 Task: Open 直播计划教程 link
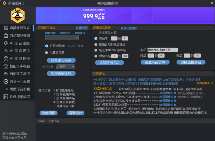tap(129, 28)
